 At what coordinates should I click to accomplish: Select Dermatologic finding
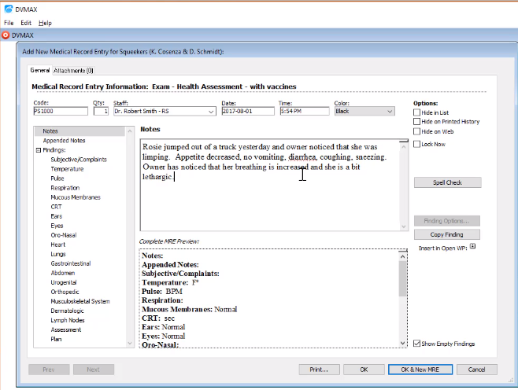pyautogui.click(x=68, y=311)
